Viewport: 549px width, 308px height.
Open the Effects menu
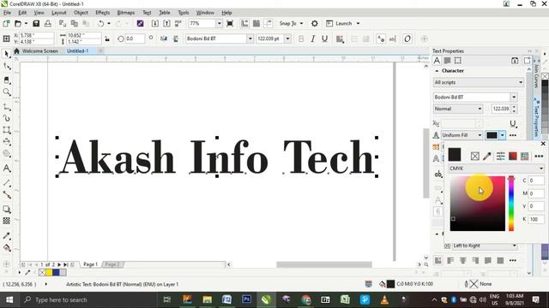[103, 13]
